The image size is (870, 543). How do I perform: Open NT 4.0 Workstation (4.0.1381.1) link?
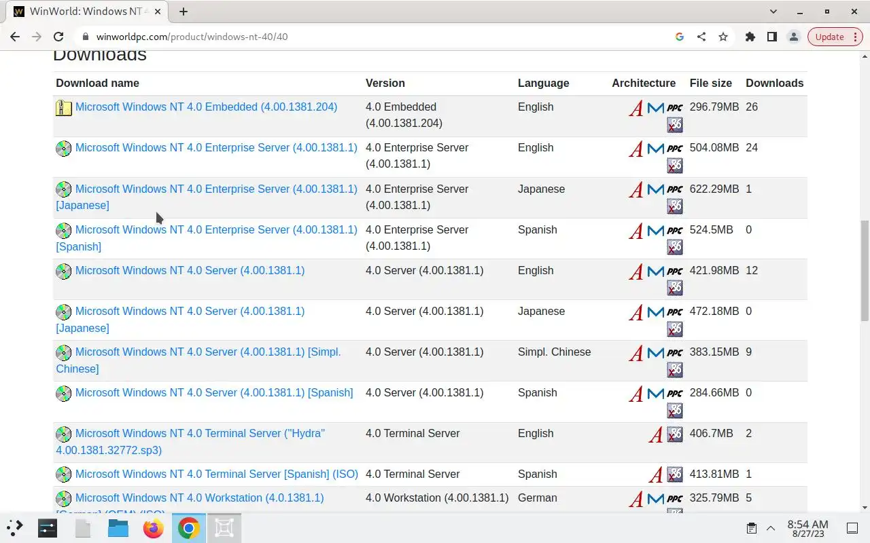pos(199,498)
